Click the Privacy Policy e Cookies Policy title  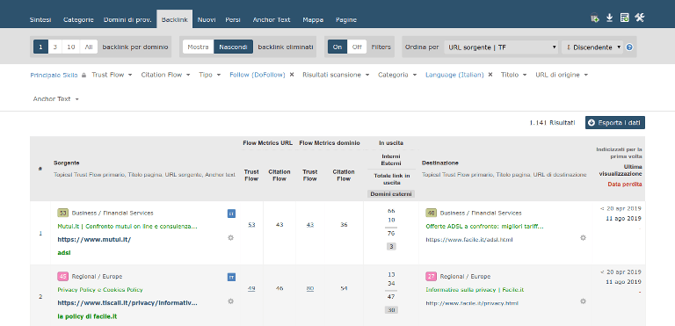click(x=100, y=290)
